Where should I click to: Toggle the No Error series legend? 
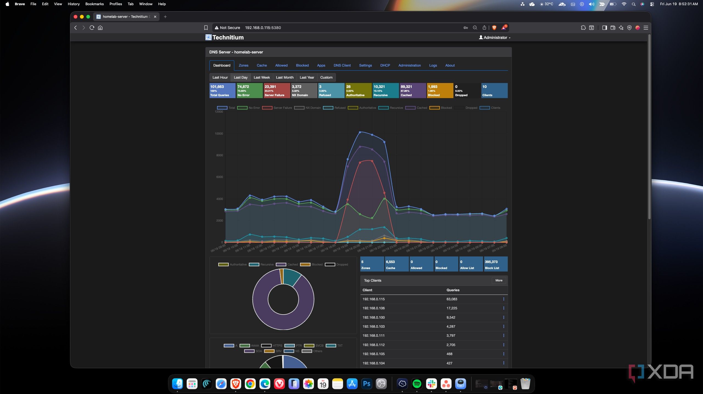pos(249,108)
